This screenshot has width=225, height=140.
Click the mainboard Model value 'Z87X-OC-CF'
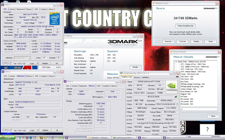(29, 85)
